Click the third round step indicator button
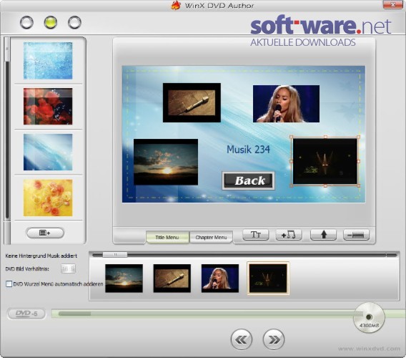The height and width of the screenshot is (358, 406). (74, 22)
